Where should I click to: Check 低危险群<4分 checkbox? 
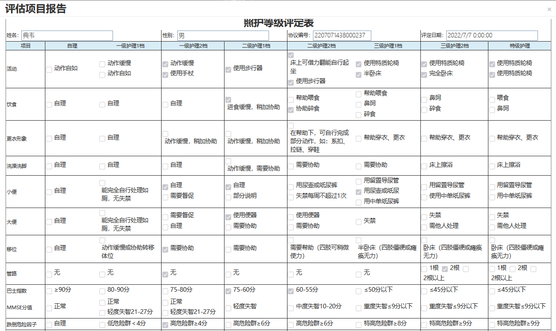[x=102, y=325]
